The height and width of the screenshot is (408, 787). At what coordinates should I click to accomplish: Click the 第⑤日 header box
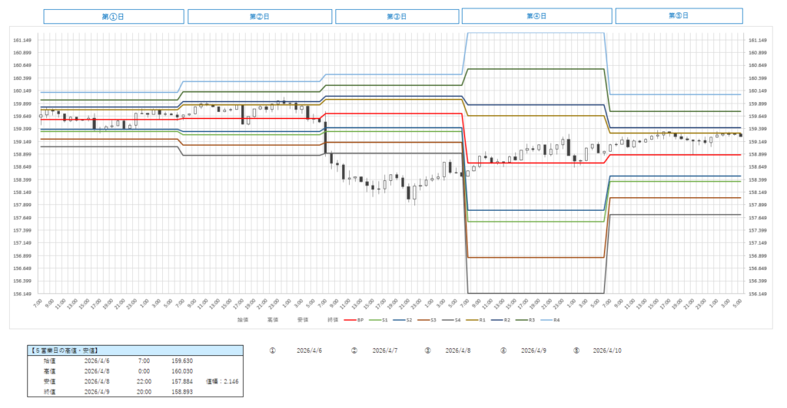point(679,16)
